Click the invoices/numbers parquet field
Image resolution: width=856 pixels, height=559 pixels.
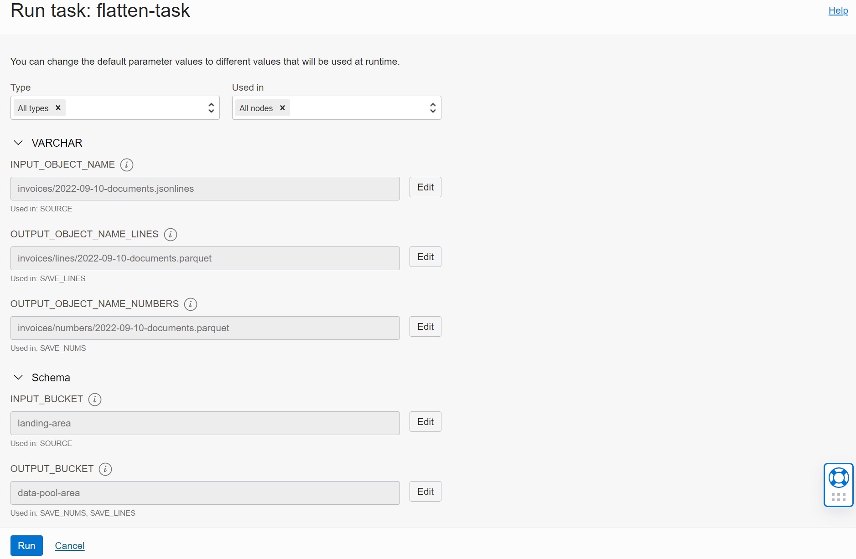coord(205,328)
